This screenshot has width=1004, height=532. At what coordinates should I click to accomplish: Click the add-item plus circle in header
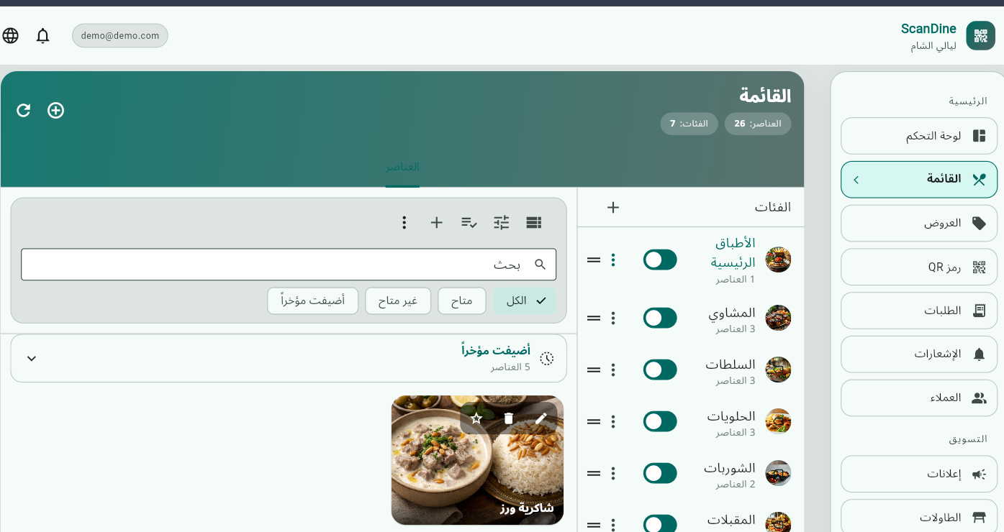click(55, 110)
